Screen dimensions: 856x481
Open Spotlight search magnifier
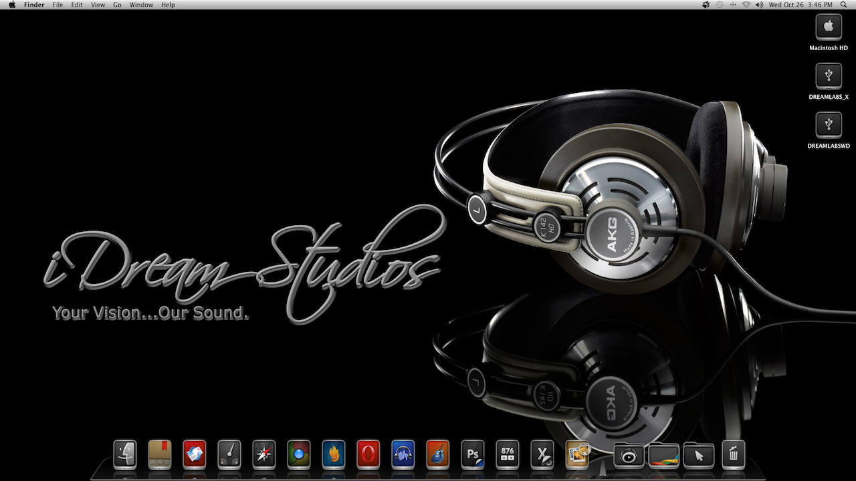click(843, 5)
